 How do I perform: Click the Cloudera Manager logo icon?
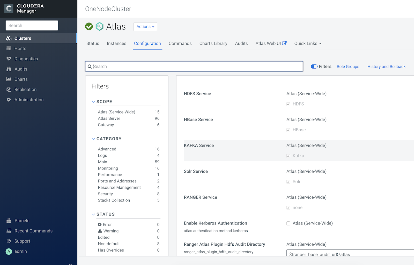pos(9,9)
